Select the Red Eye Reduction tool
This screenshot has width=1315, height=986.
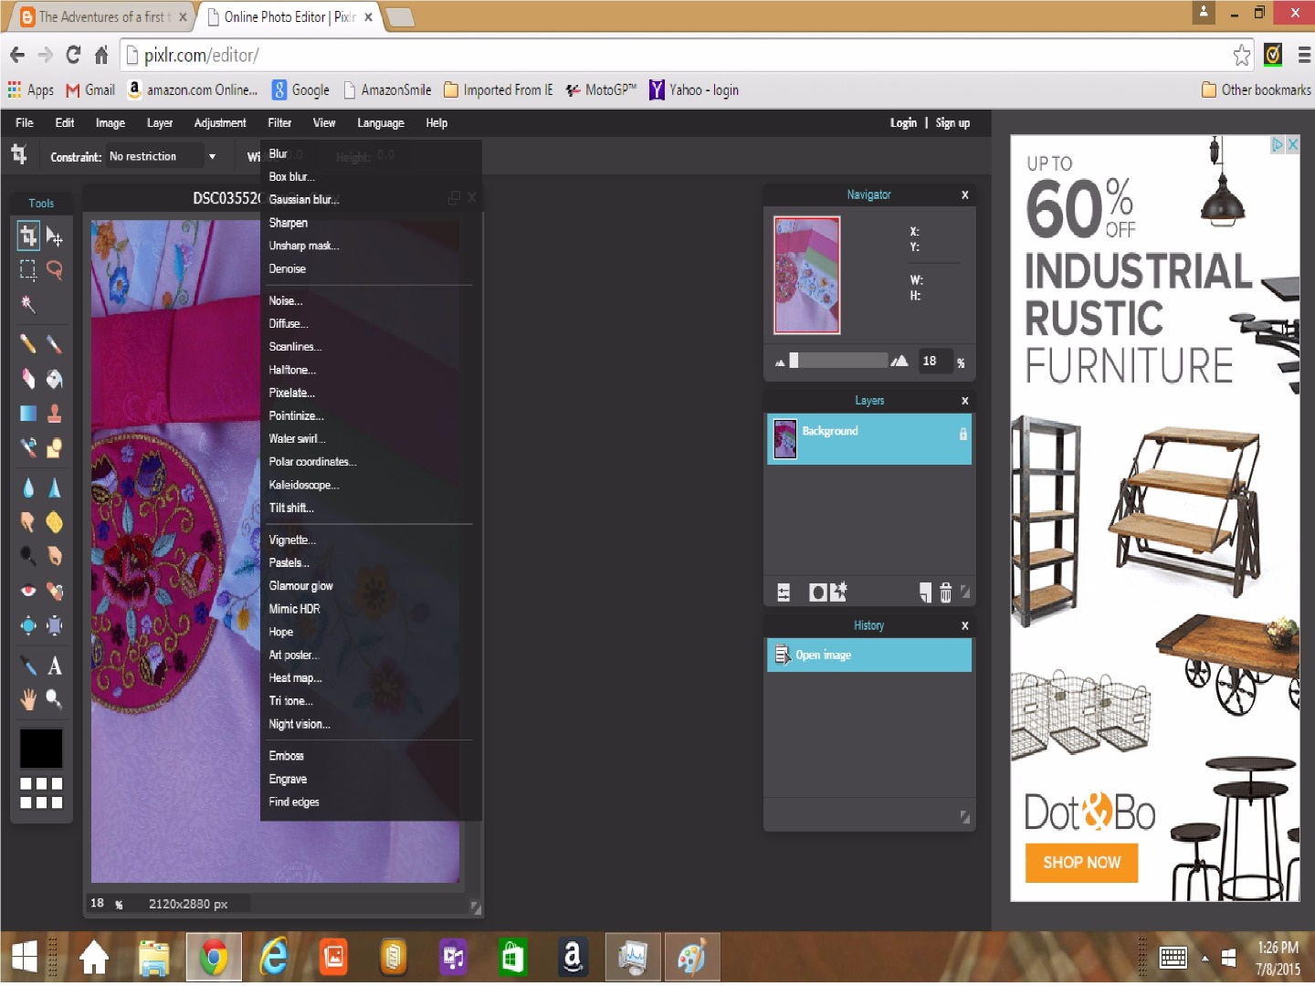(28, 591)
